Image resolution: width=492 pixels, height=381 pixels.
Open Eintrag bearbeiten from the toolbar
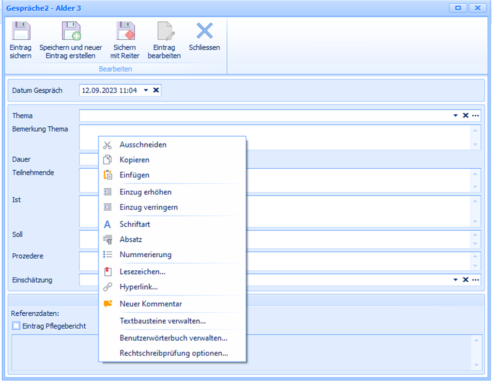click(164, 31)
